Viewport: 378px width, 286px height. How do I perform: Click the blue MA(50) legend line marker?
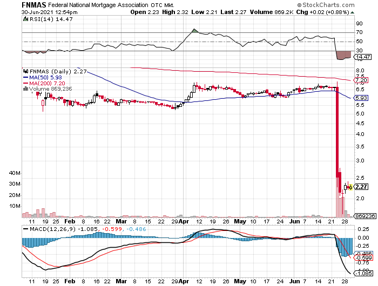pos(25,77)
